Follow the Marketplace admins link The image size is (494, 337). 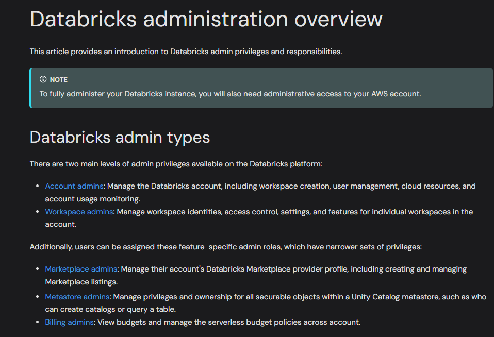81,269
